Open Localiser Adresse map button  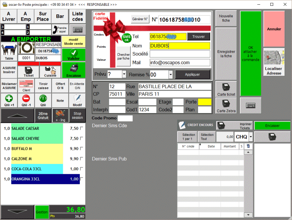274,63
